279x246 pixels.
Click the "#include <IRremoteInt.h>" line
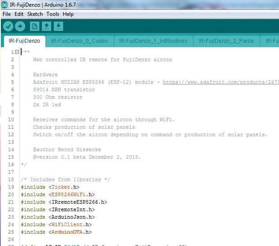[x=58, y=210]
